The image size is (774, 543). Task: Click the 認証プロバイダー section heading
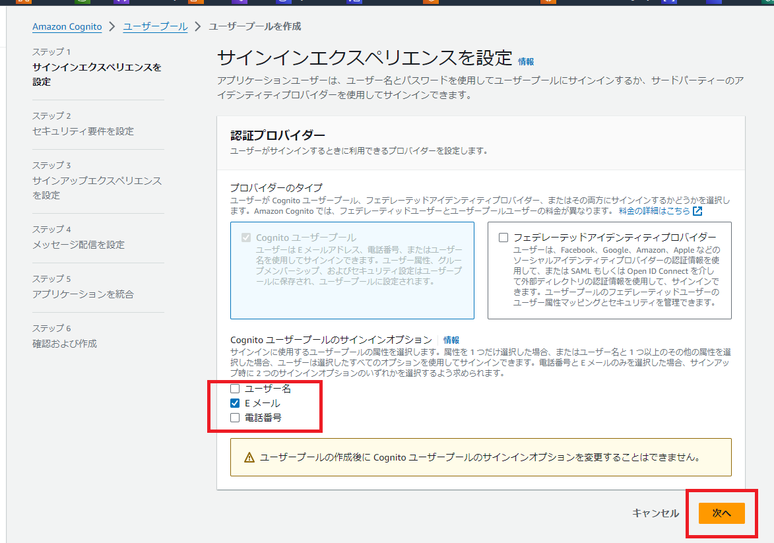pos(278,135)
